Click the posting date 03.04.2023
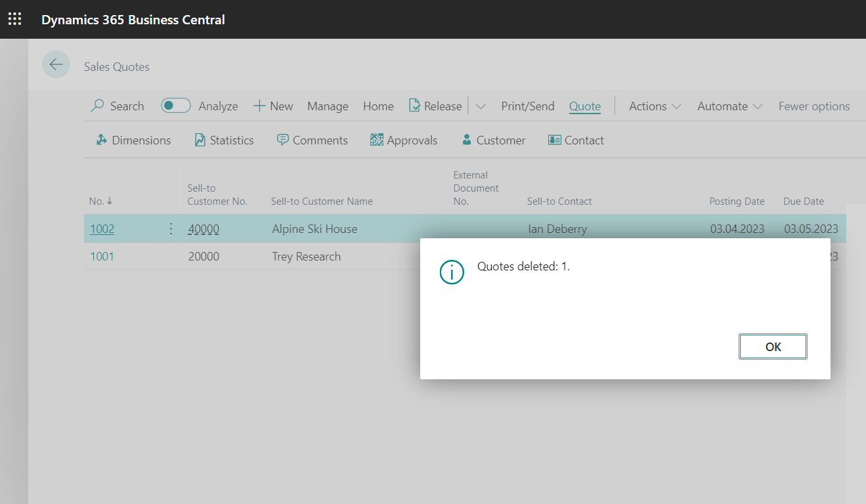Viewport: 866px width, 504px height. 737,229
